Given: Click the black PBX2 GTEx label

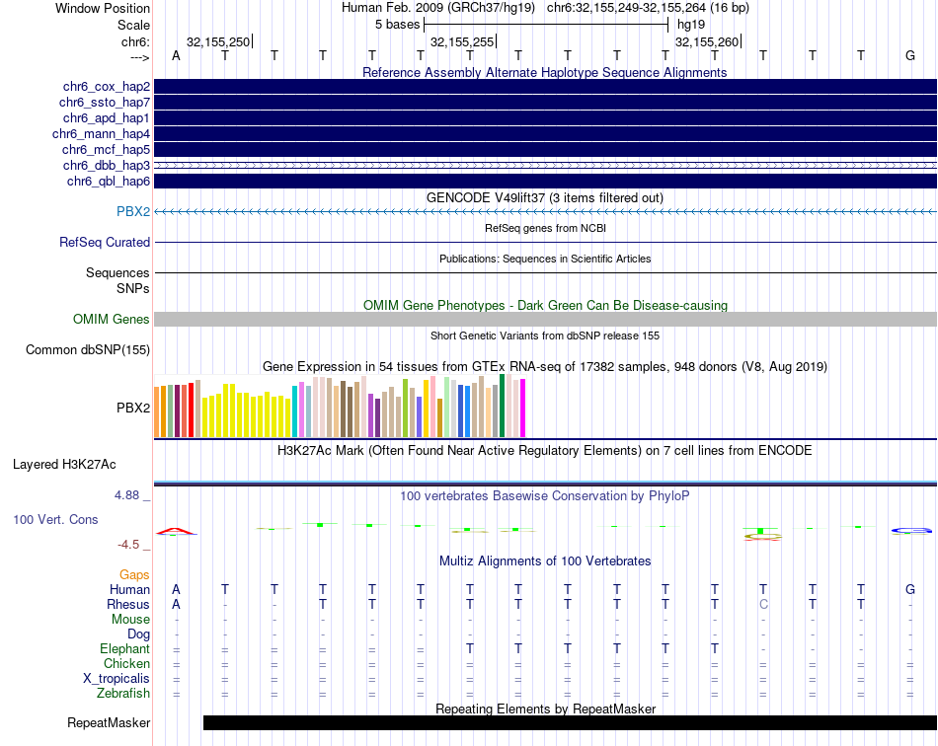Looking at the screenshot, I should coord(133,408).
